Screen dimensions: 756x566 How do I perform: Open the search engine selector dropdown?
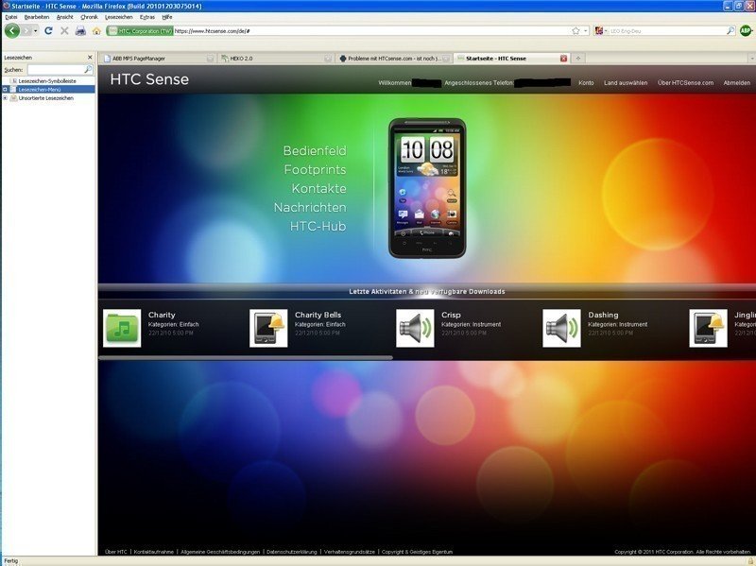601,31
